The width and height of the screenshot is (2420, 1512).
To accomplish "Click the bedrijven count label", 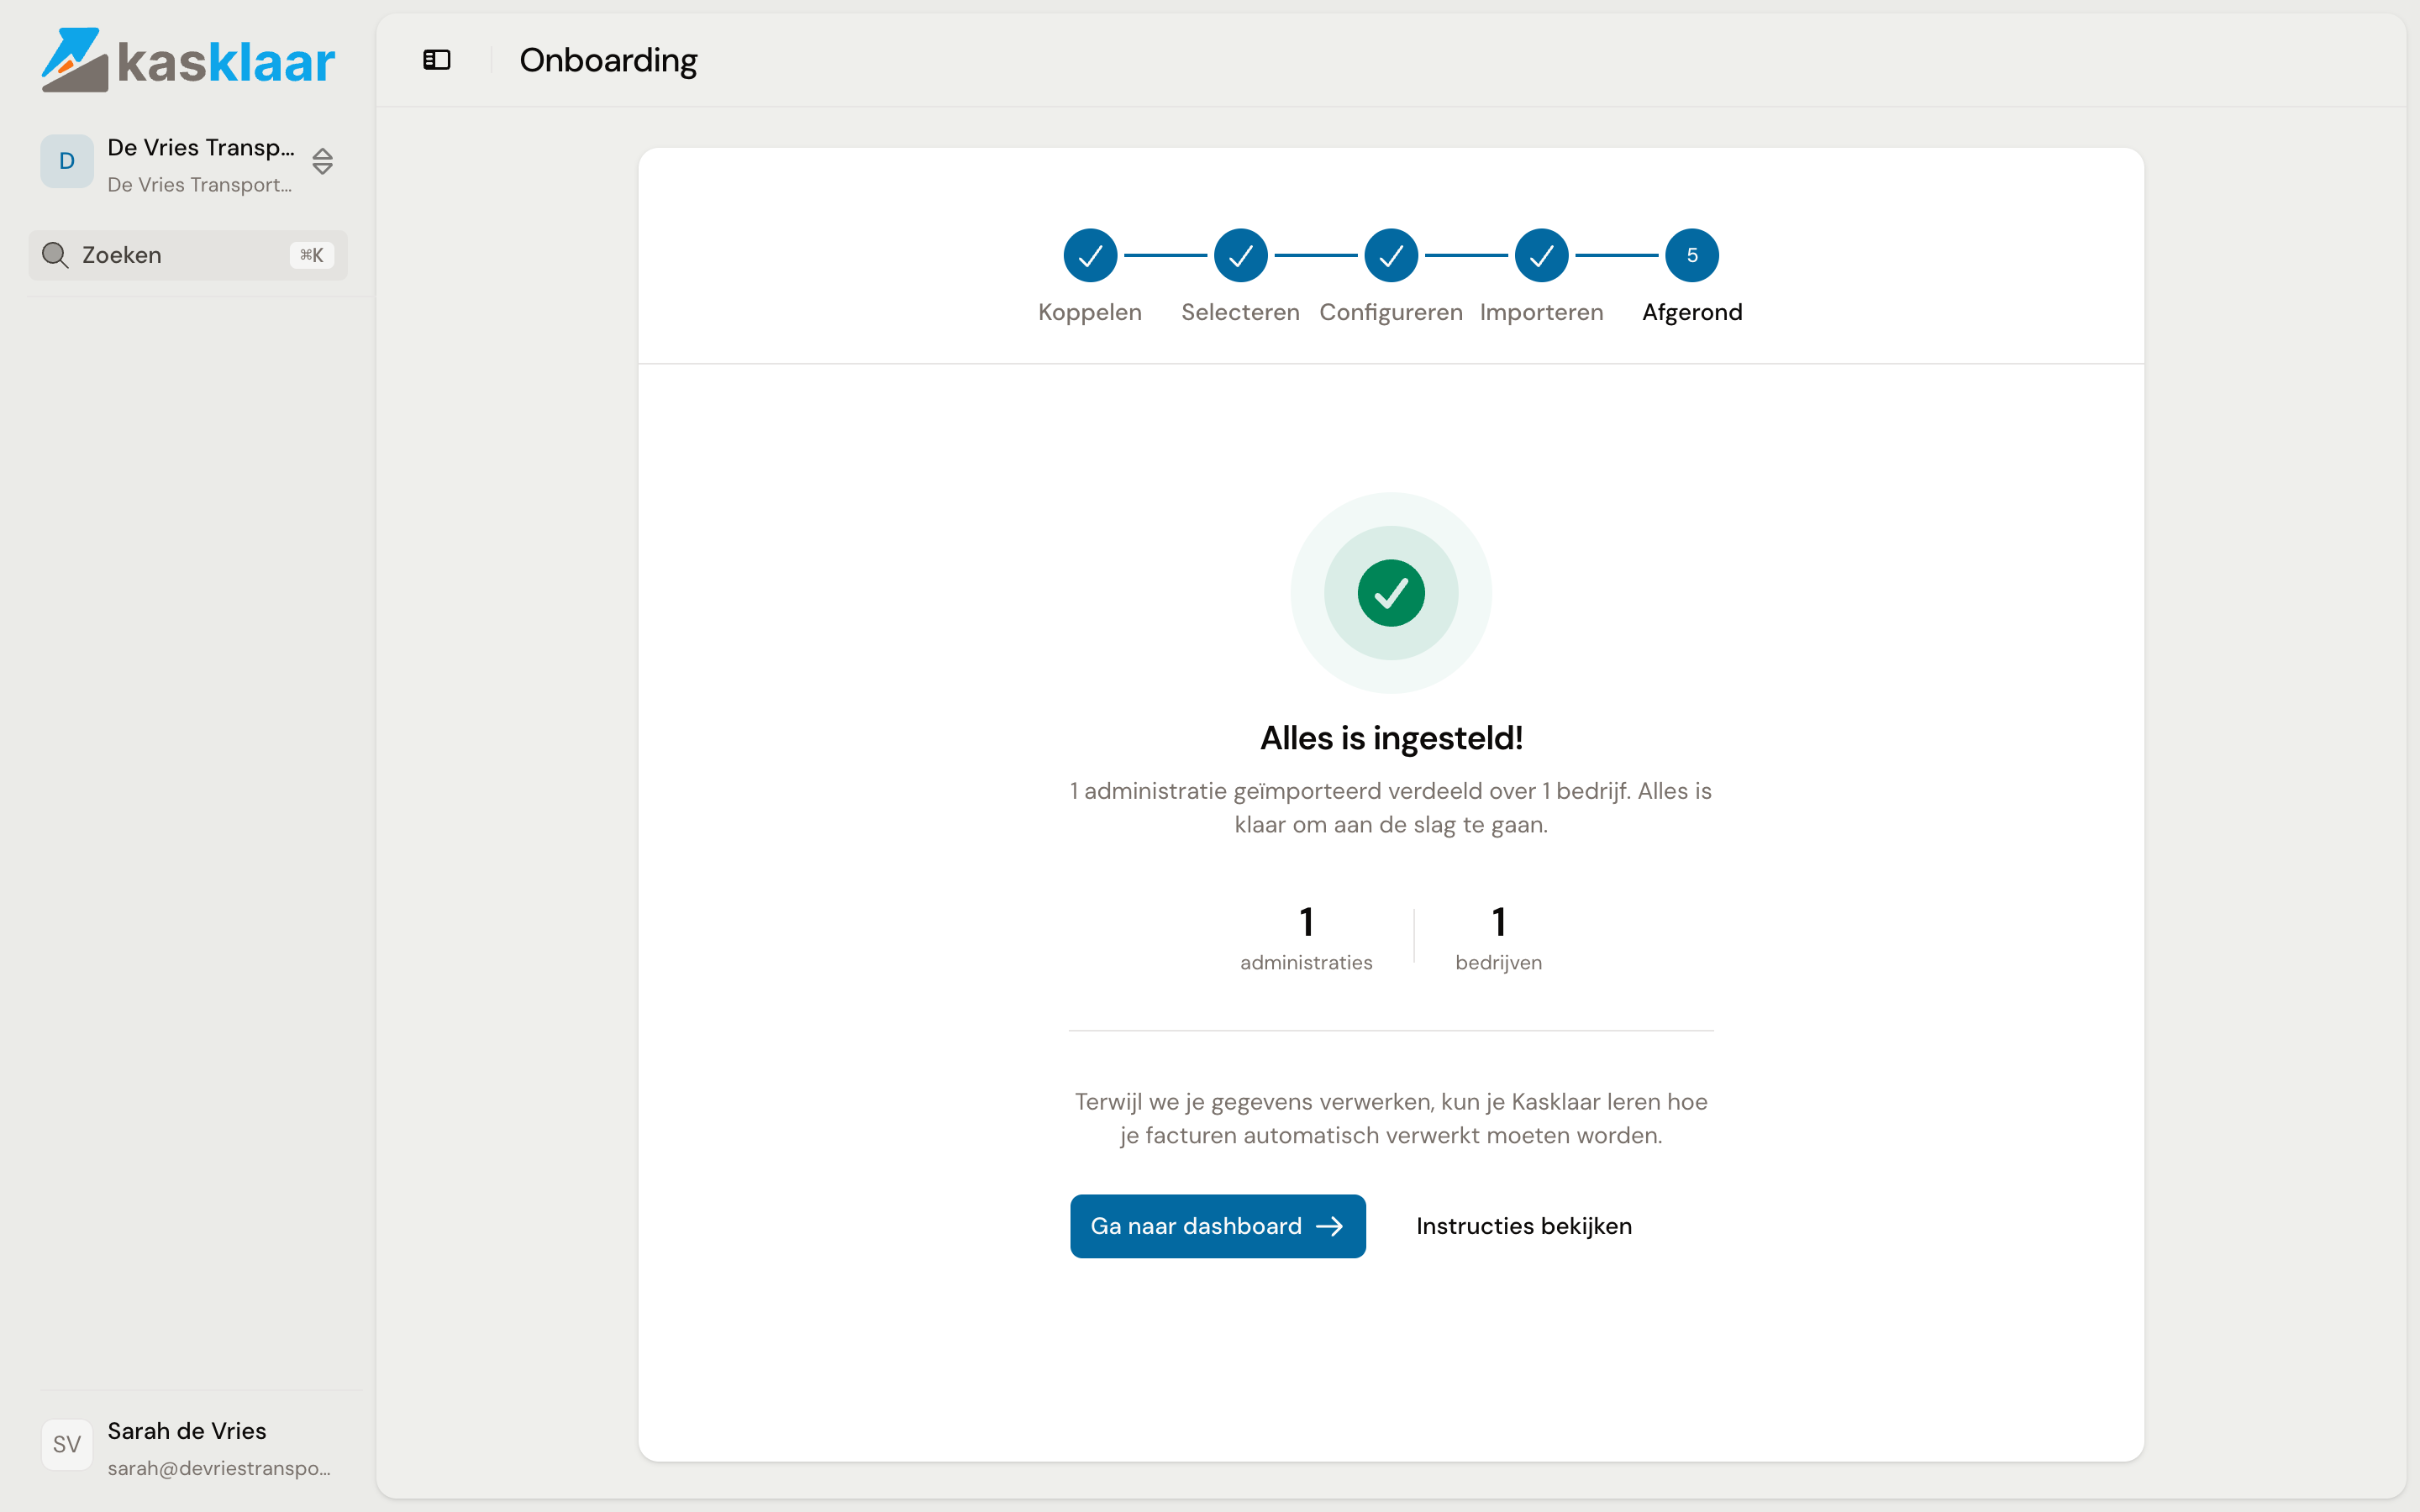I will pyautogui.click(x=1498, y=962).
